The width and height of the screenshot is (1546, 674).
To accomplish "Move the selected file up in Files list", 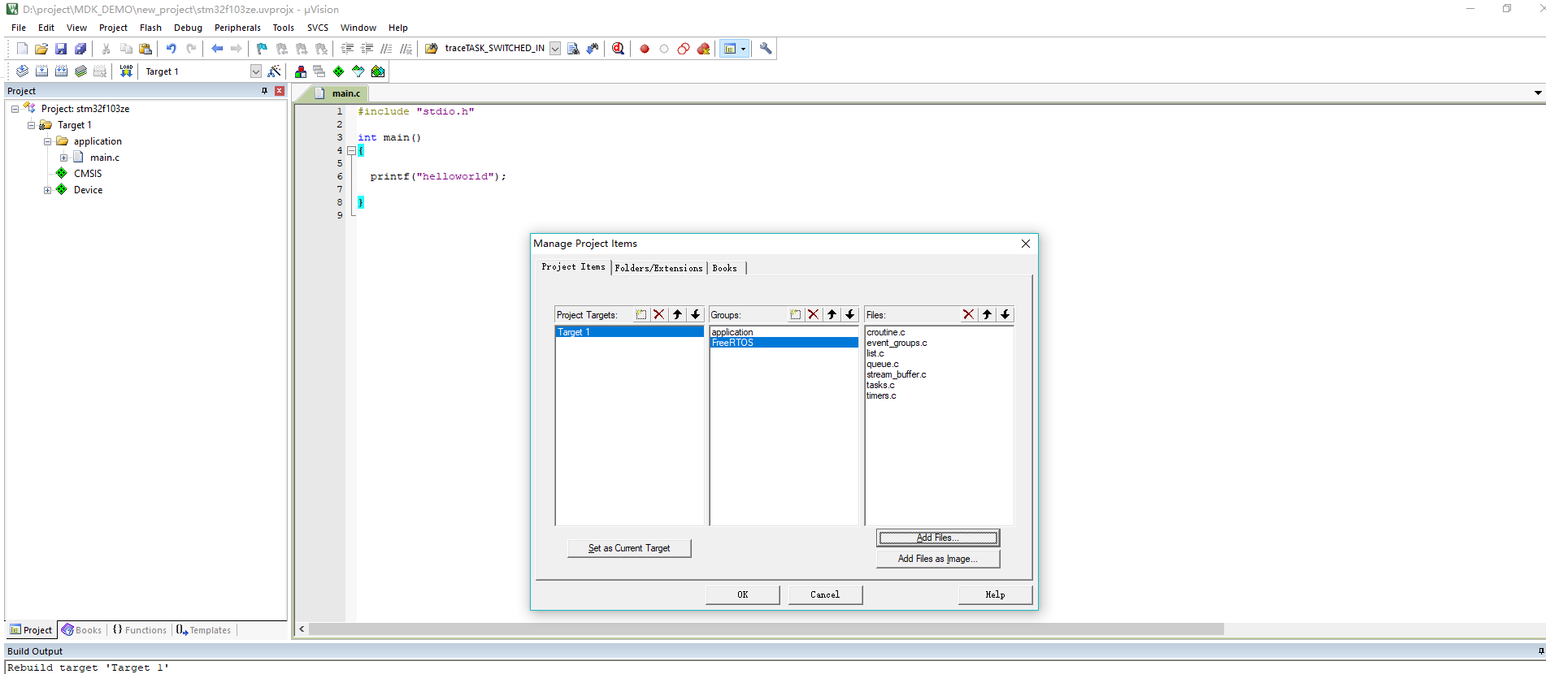I will tap(987, 314).
